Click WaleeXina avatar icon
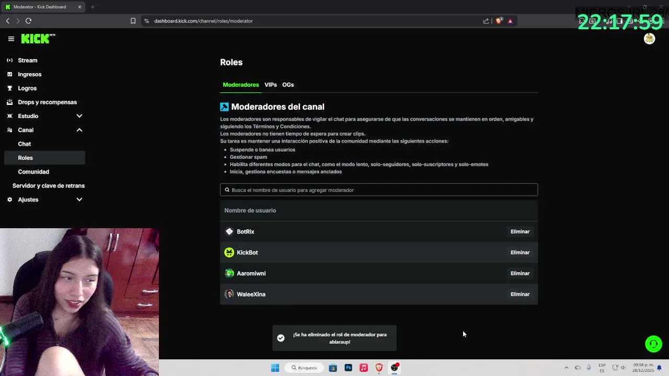Screen dimensions: 669x376 click(229, 294)
